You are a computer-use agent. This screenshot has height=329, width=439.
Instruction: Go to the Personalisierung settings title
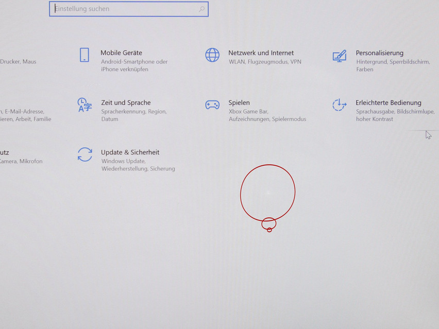tap(379, 53)
